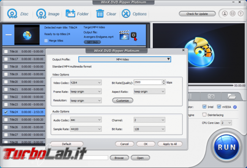This screenshot has height=168, width=247.
Task: Click the Avengers Endgame.mp4 output file name
Action: (x=98, y=37)
